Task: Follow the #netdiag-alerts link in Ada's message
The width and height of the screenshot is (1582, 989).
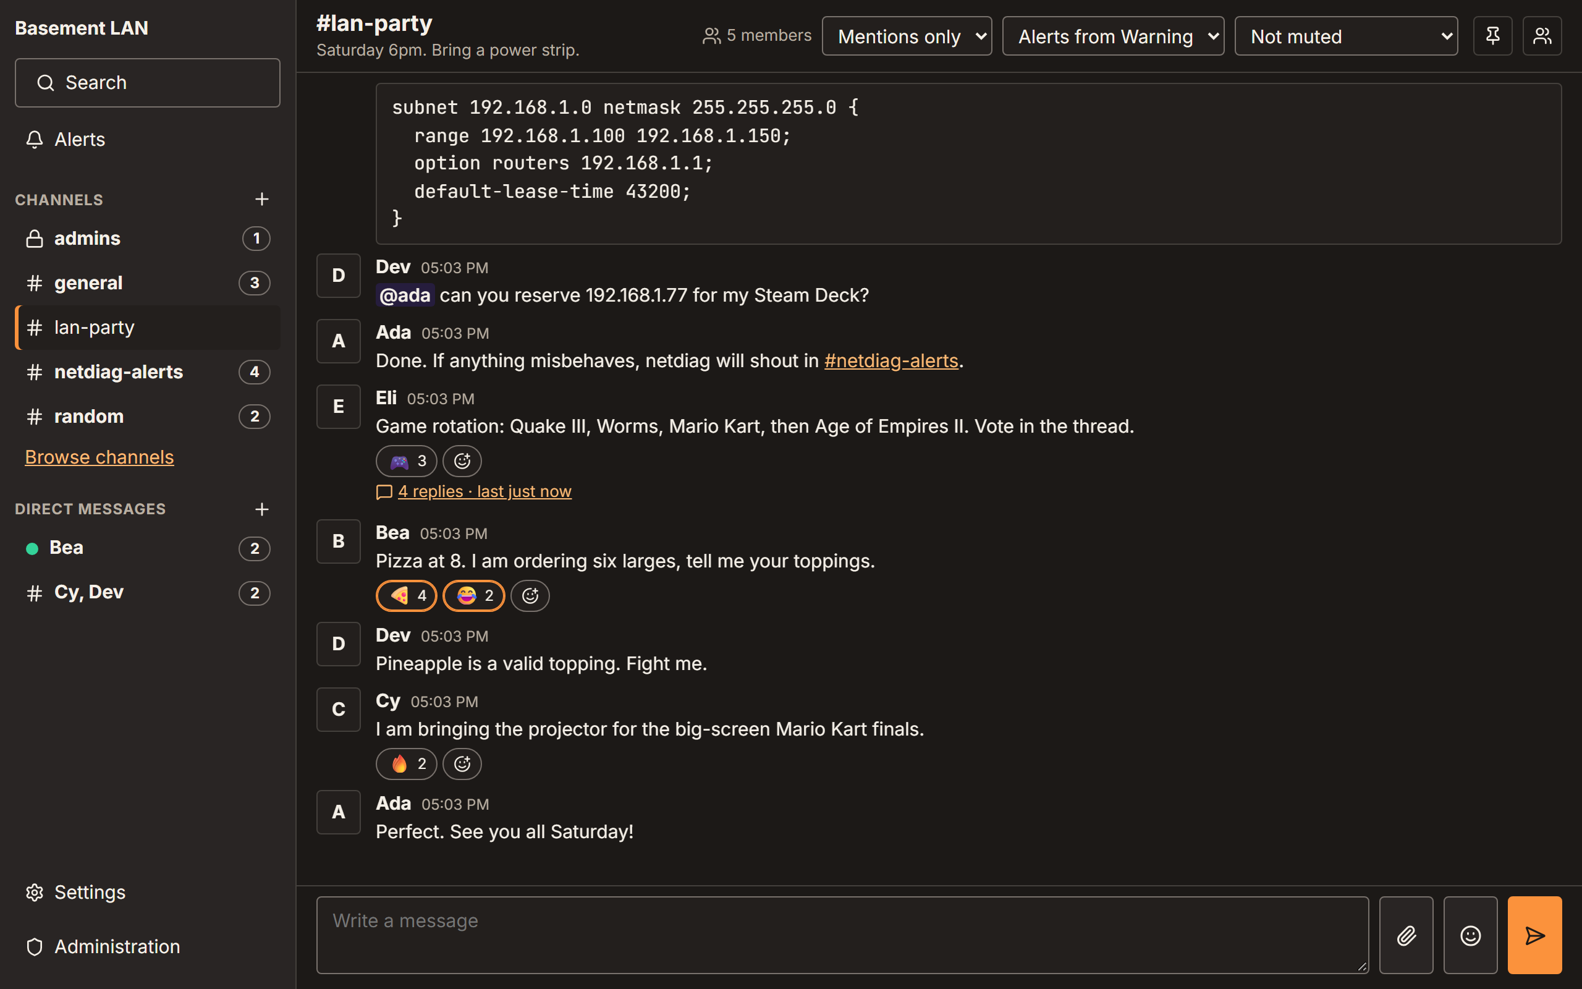Action: [x=891, y=361]
